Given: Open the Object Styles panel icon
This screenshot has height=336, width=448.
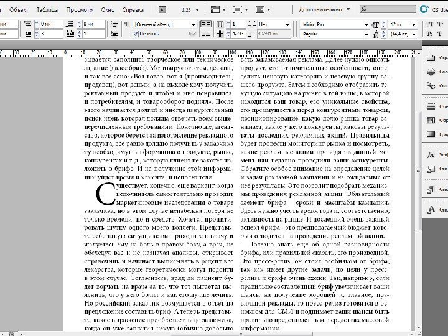Looking at the screenshot, I should pyautogui.click(x=431, y=169).
